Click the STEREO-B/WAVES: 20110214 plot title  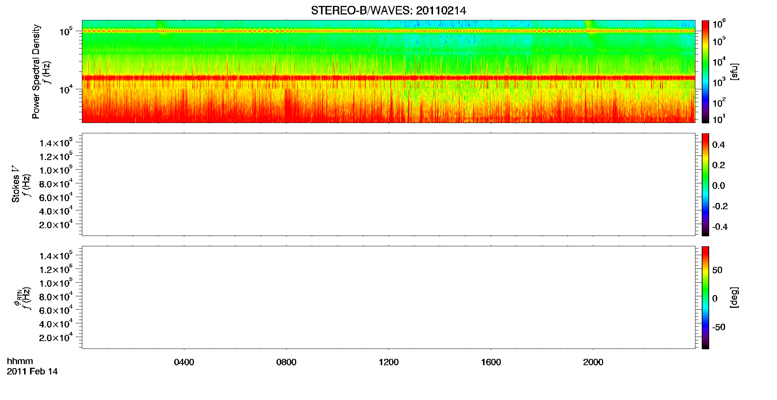(x=389, y=11)
